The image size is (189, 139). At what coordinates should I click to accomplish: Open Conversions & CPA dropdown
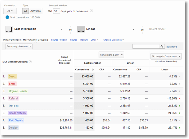point(111,55)
